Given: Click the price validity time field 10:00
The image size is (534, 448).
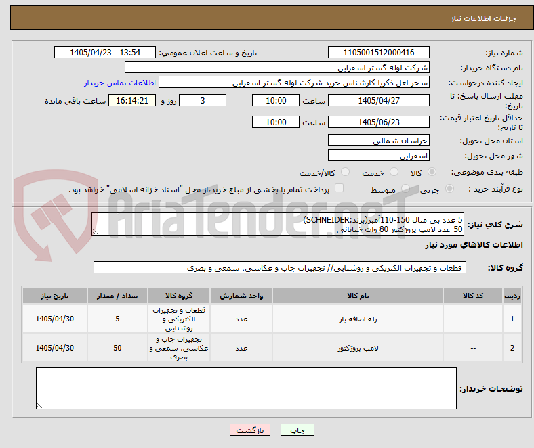Looking at the screenshot, I should (x=276, y=122).
